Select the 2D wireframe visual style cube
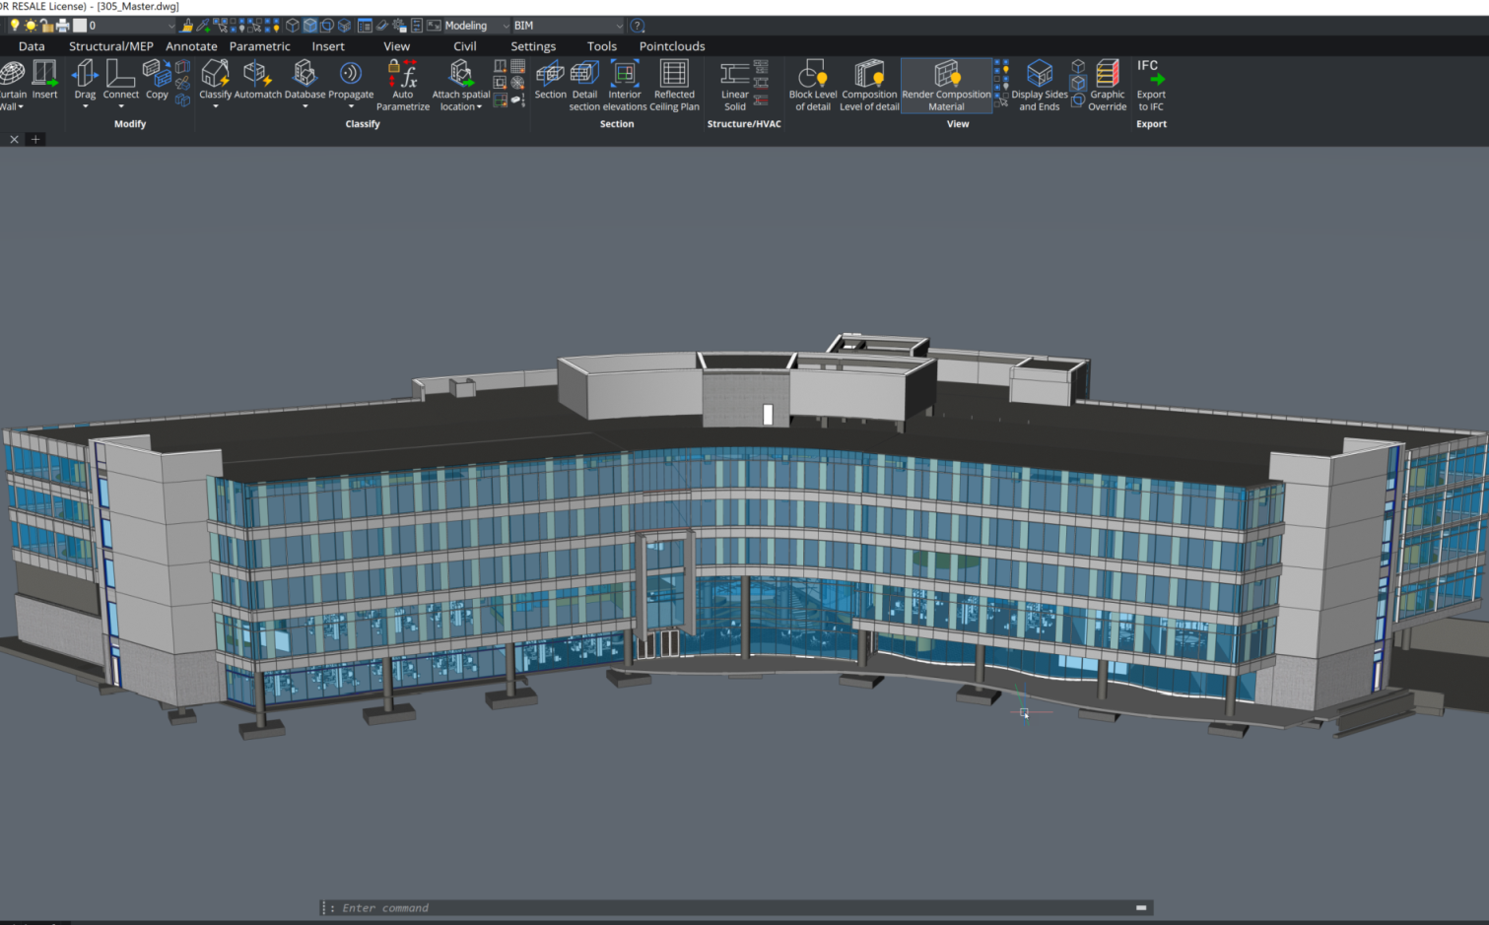The height and width of the screenshot is (925, 1489). pos(293,26)
